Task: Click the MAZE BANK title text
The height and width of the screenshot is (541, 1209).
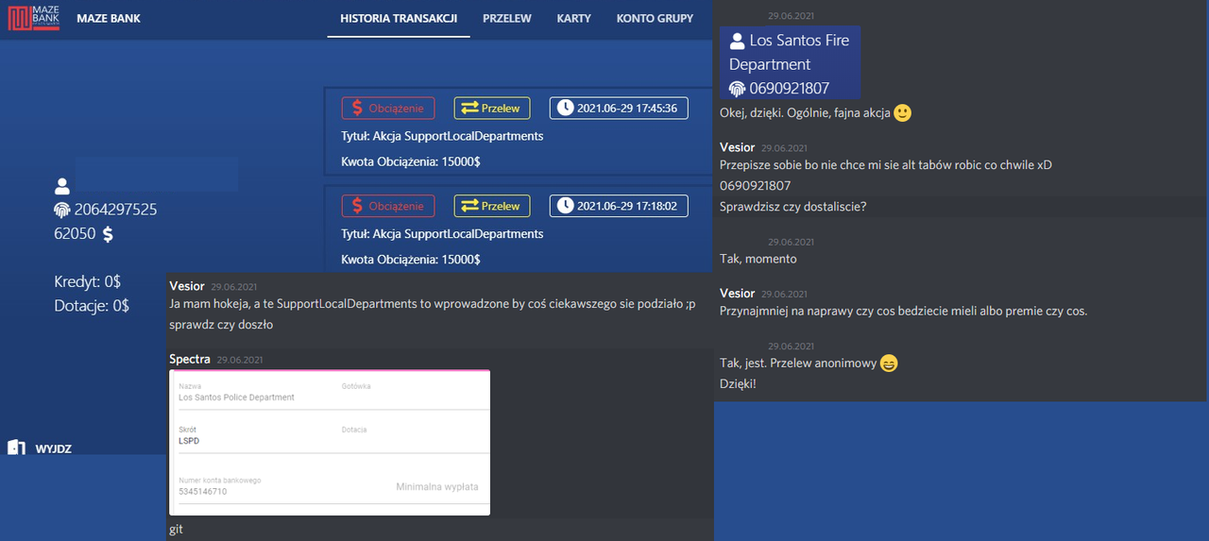Action: point(109,18)
